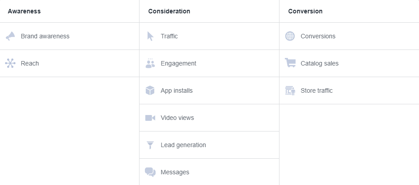Click the Store traffic storefront icon
The width and height of the screenshot is (419, 185).
290,90
